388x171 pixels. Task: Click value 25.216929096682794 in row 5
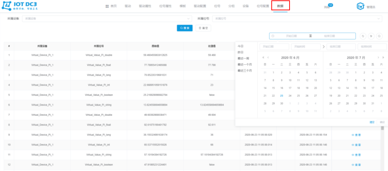pyautogui.click(x=155, y=95)
